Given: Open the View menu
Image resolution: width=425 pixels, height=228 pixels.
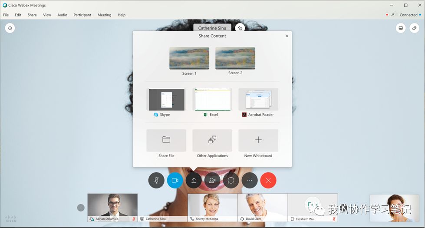Looking at the screenshot, I should [47, 15].
